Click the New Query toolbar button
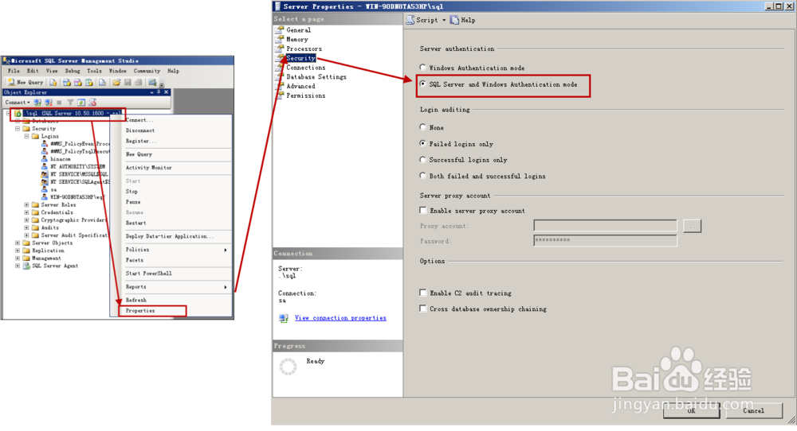 tap(26, 82)
